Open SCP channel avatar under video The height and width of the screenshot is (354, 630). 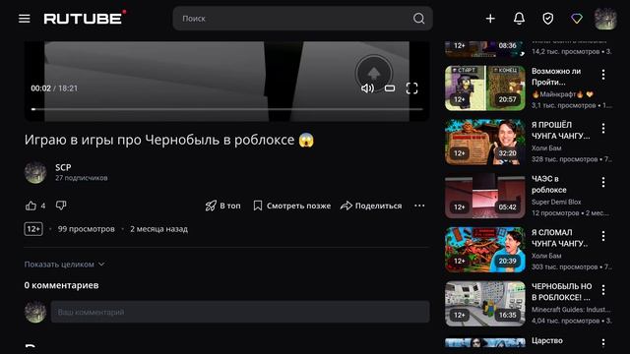(x=35, y=173)
